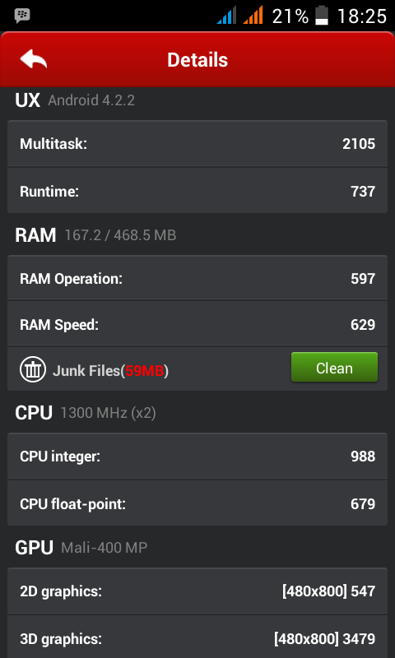Tap the back arrow icon
Image resolution: width=395 pixels, height=658 pixels.
(33, 58)
